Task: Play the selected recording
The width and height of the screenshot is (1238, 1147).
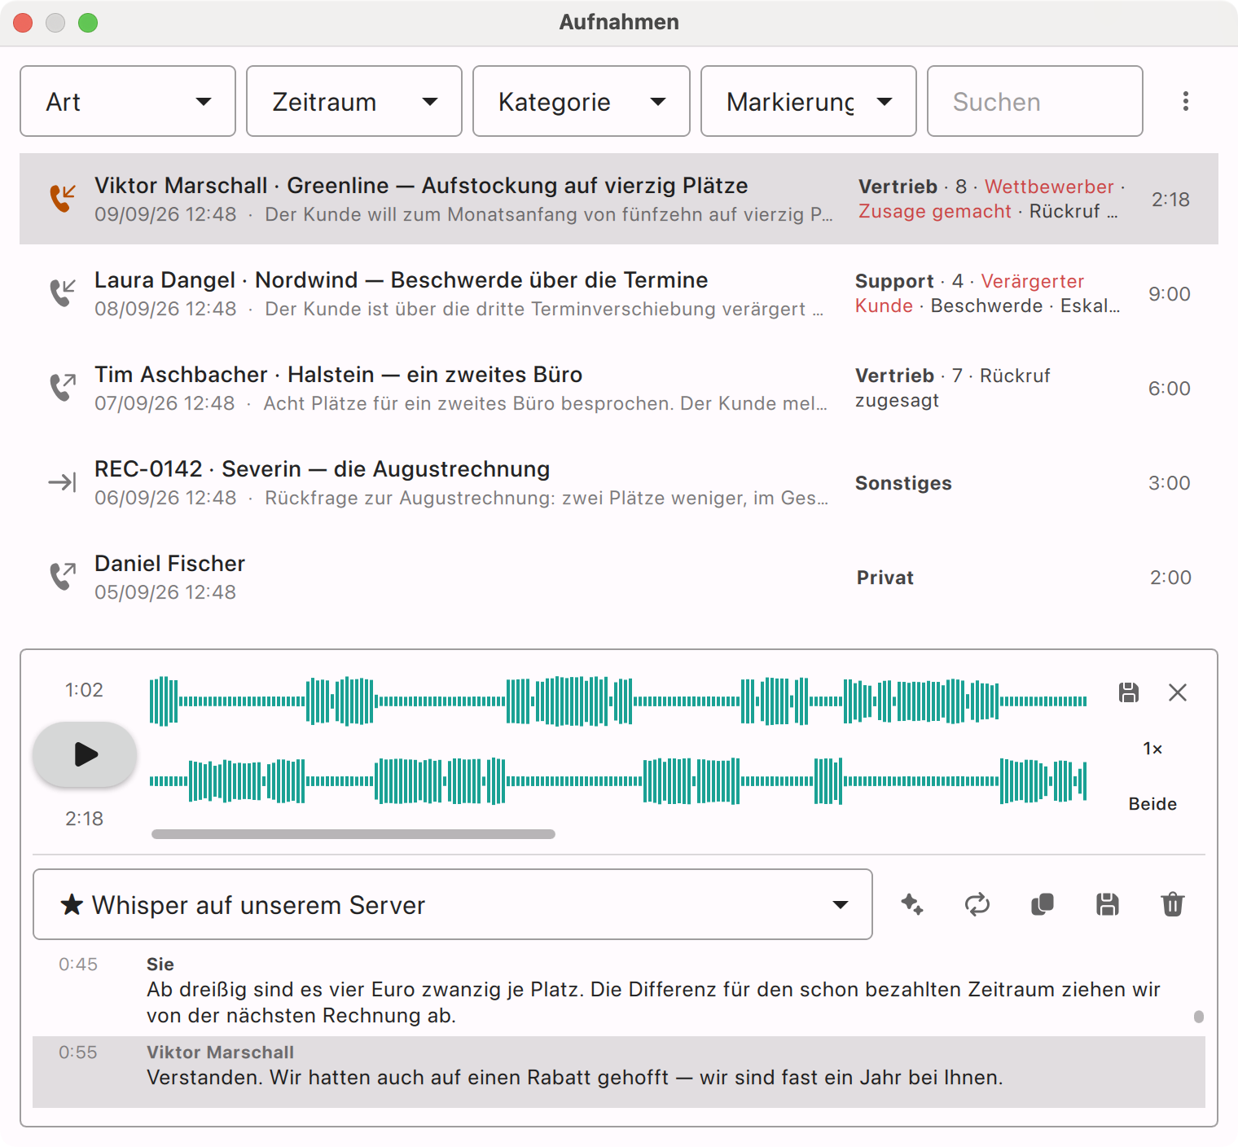Action: pyautogui.click(x=85, y=754)
